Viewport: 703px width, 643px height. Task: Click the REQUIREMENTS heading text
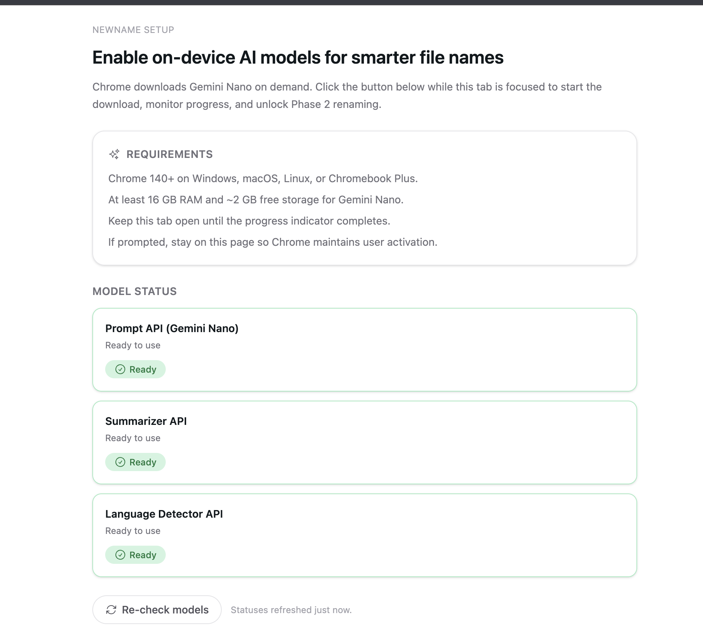click(170, 154)
